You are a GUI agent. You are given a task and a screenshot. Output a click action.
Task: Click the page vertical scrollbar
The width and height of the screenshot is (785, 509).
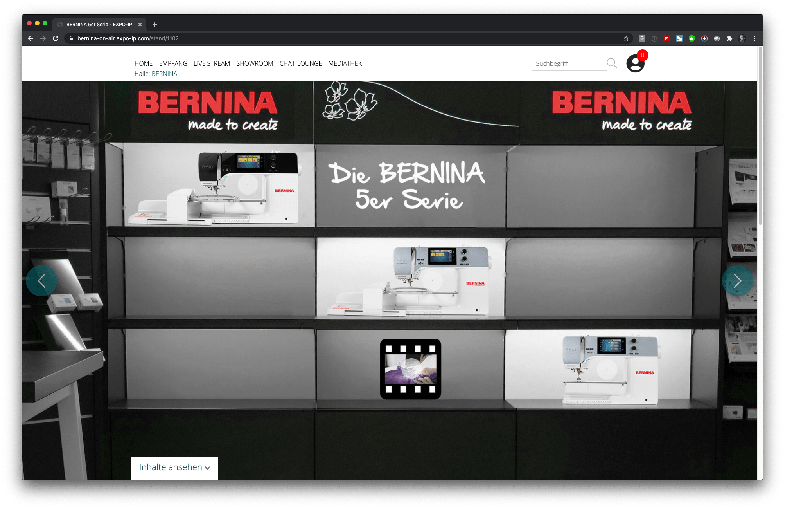pyautogui.click(x=760, y=136)
